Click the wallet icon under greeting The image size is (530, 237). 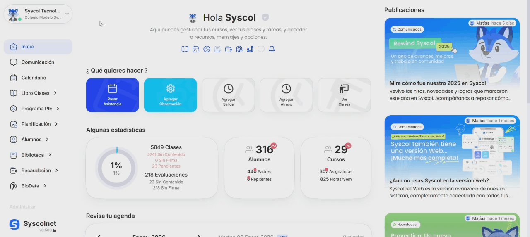pyautogui.click(x=228, y=49)
